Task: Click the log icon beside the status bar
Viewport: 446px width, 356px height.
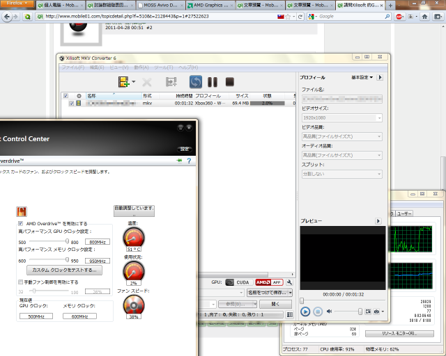Action: click(x=290, y=314)
